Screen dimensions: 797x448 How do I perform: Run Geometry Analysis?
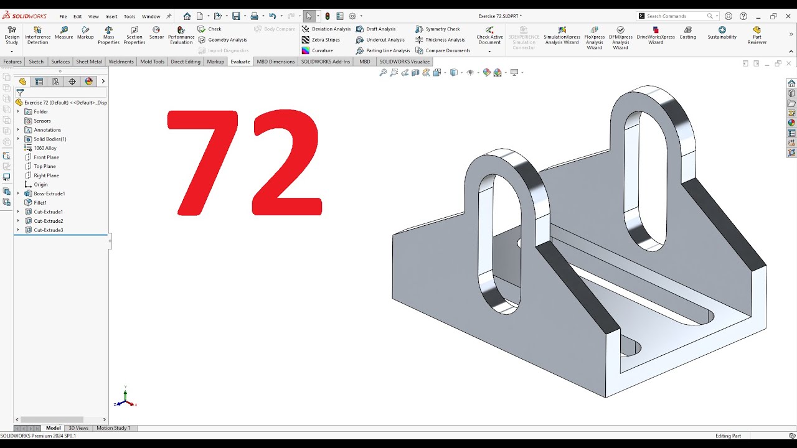(222, 40)
